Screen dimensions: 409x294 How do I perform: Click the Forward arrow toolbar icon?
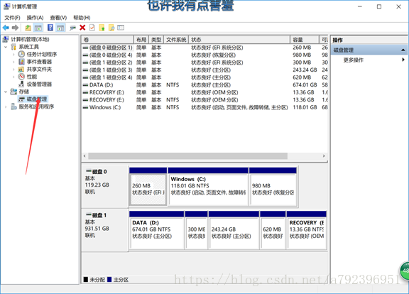(15, 28)
